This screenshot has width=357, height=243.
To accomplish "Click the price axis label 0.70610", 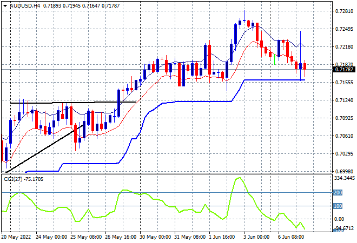I will point(344,136).
